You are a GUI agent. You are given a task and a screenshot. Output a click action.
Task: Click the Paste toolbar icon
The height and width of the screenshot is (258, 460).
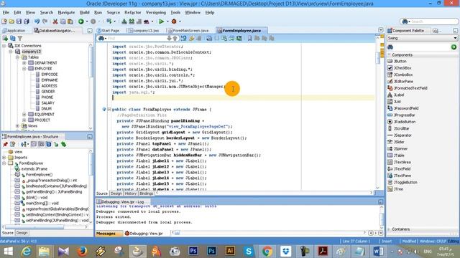tap(70, 21)
